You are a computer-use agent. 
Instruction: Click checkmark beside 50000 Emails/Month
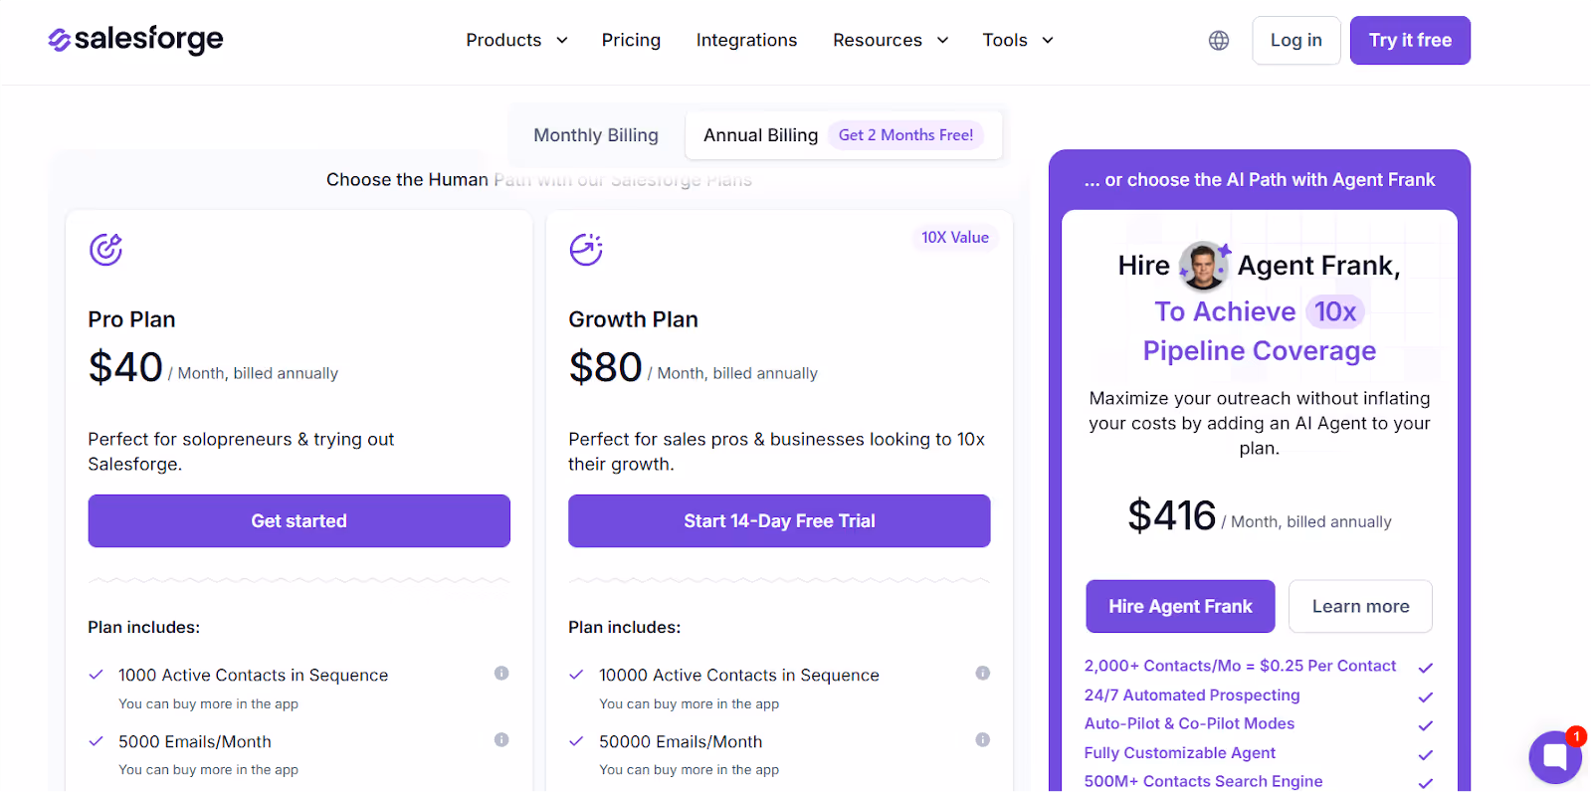tap(576, 741)
